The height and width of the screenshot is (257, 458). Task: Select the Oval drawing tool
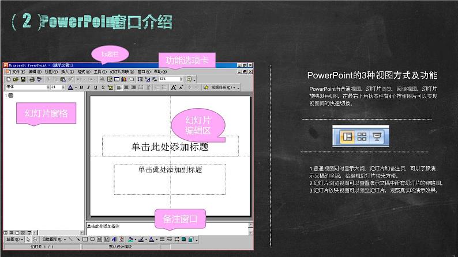[92, 239]
